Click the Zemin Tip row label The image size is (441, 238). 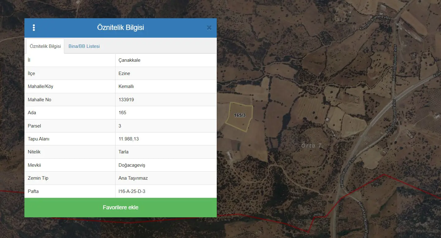[x=38, y=178]
